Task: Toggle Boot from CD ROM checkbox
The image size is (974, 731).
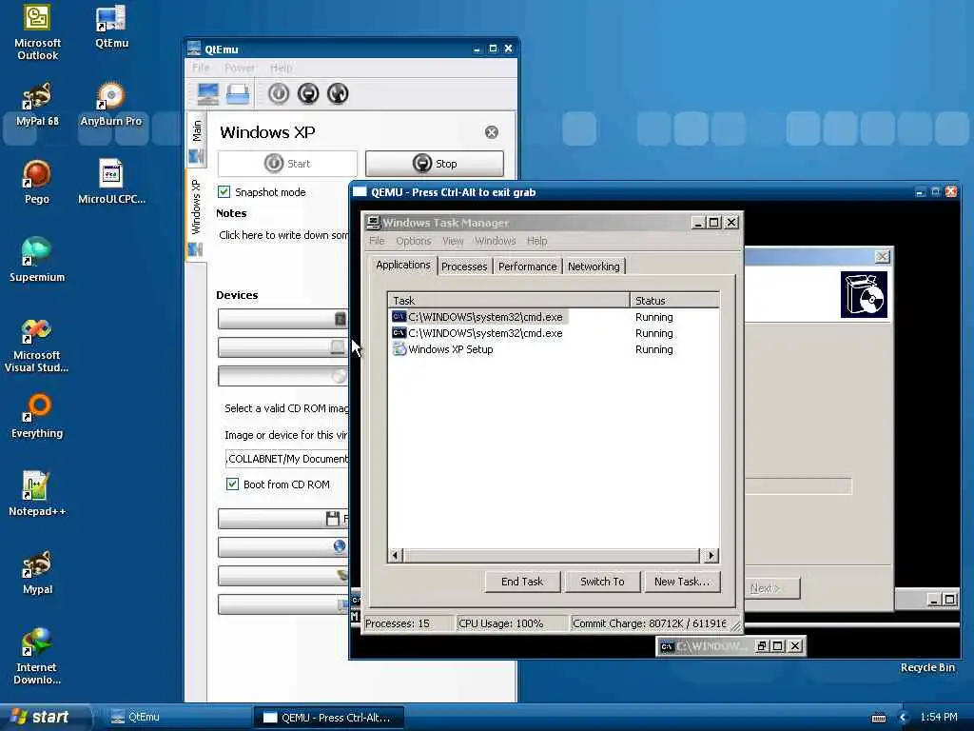Action: pos(232,484)
